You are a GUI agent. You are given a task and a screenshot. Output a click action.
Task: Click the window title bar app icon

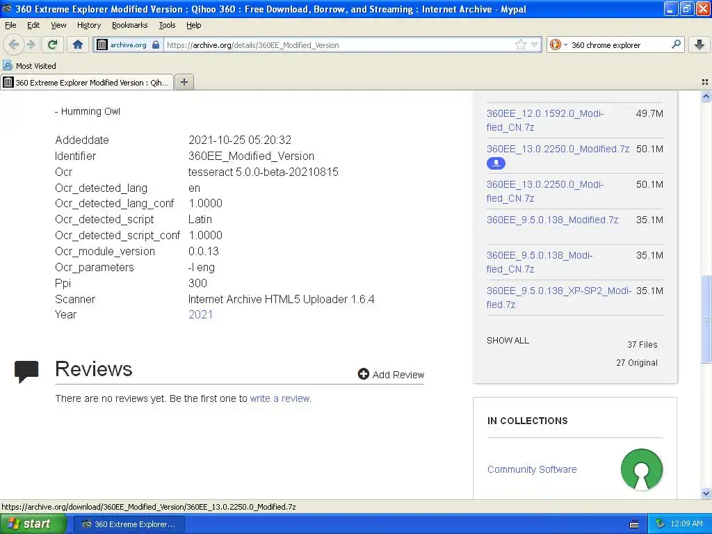pyautogui.click(x=6, y=8)
